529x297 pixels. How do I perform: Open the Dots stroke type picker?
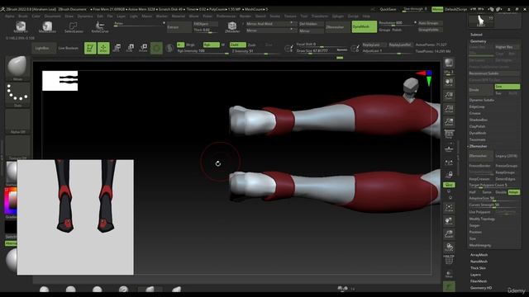(17, 95)
